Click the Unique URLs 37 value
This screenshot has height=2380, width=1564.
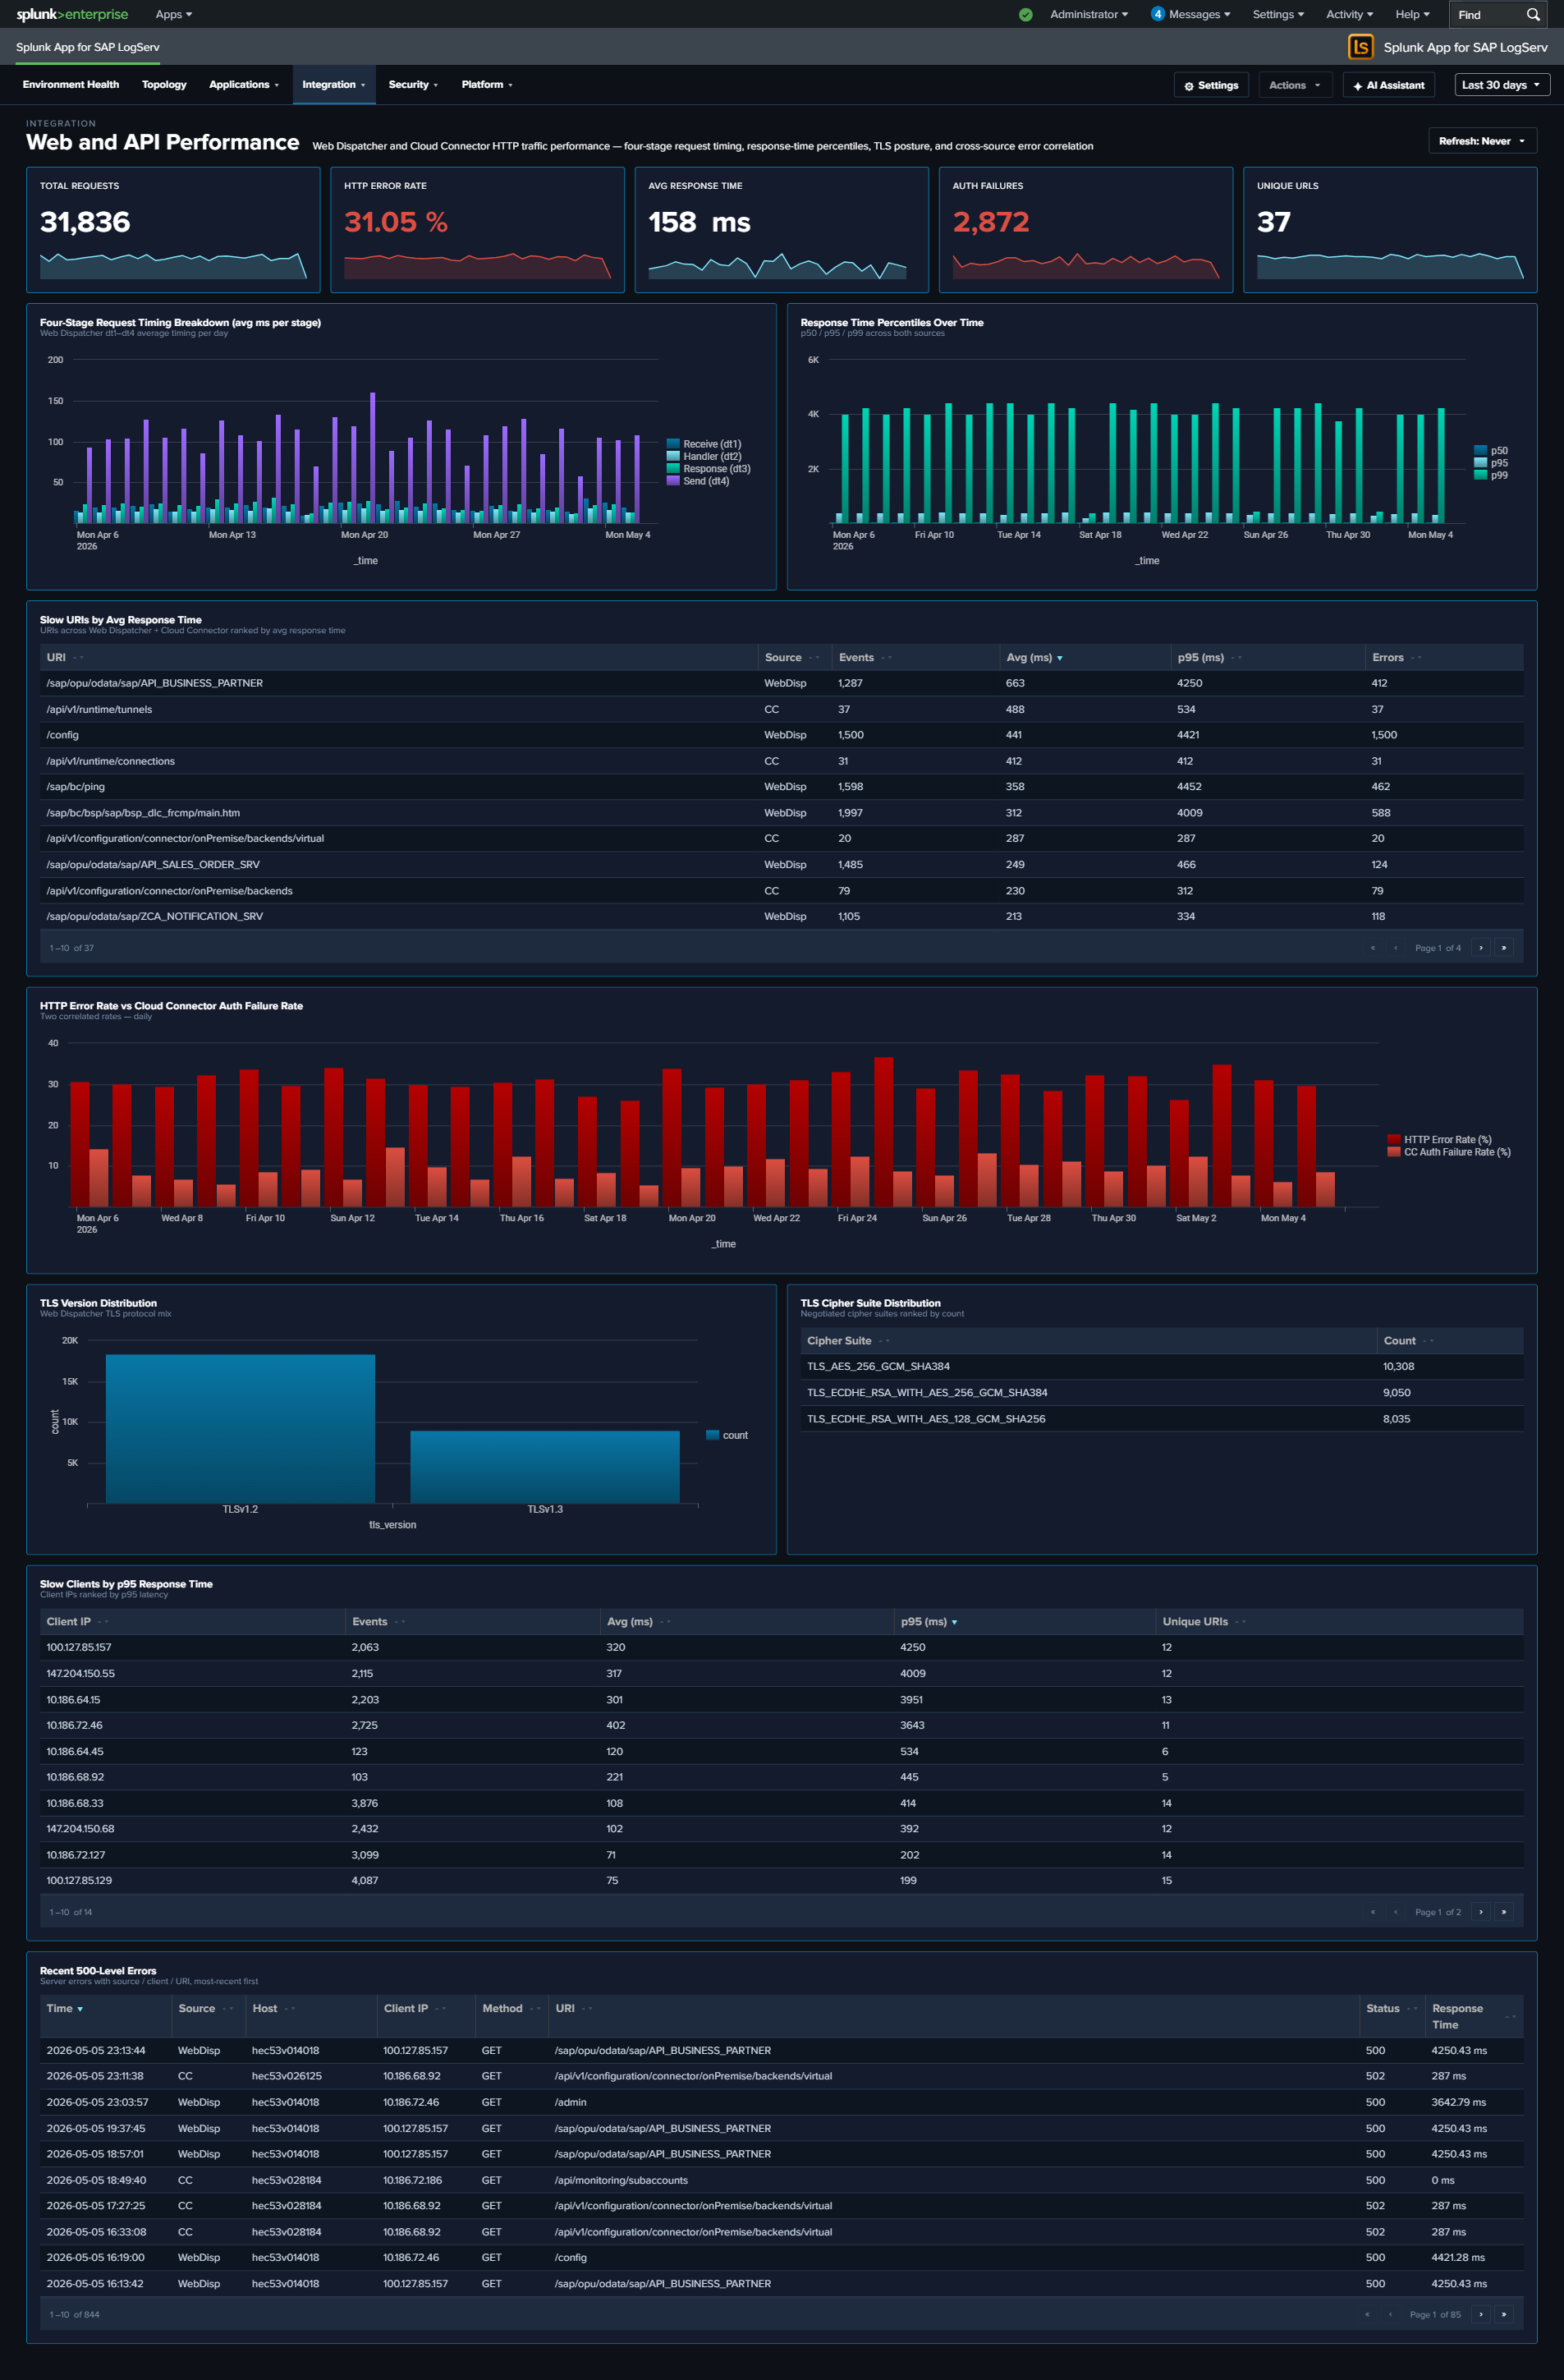(x=1273, y=222)
